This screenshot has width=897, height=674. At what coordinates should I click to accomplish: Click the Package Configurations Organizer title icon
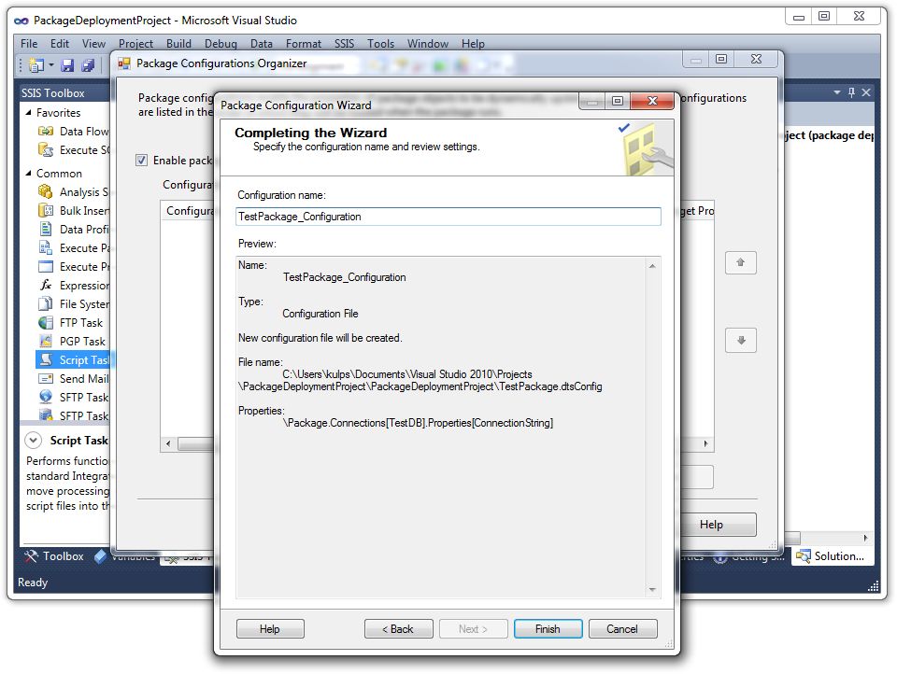coord(124,63)
